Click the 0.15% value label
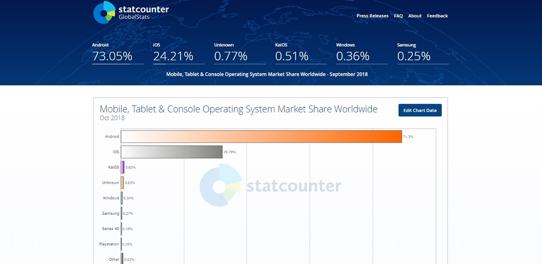The image size is (542, 264). tap(127, 244)
